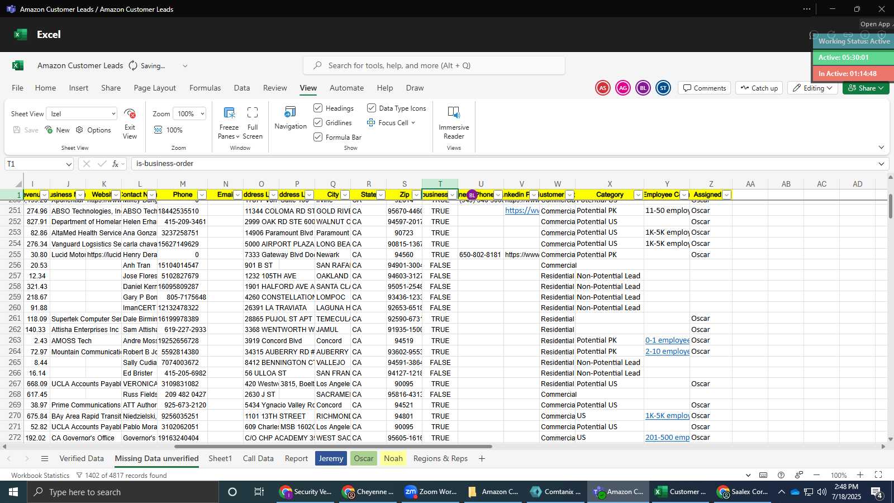The width and height of the screenshot is (894, 503).
Task: Click the Search for tools box
Action: 434,65
